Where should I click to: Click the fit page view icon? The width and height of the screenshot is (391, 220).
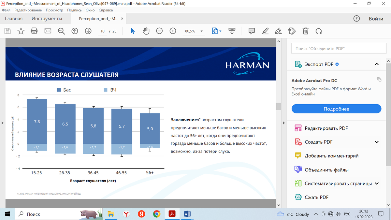click(214, 31)
